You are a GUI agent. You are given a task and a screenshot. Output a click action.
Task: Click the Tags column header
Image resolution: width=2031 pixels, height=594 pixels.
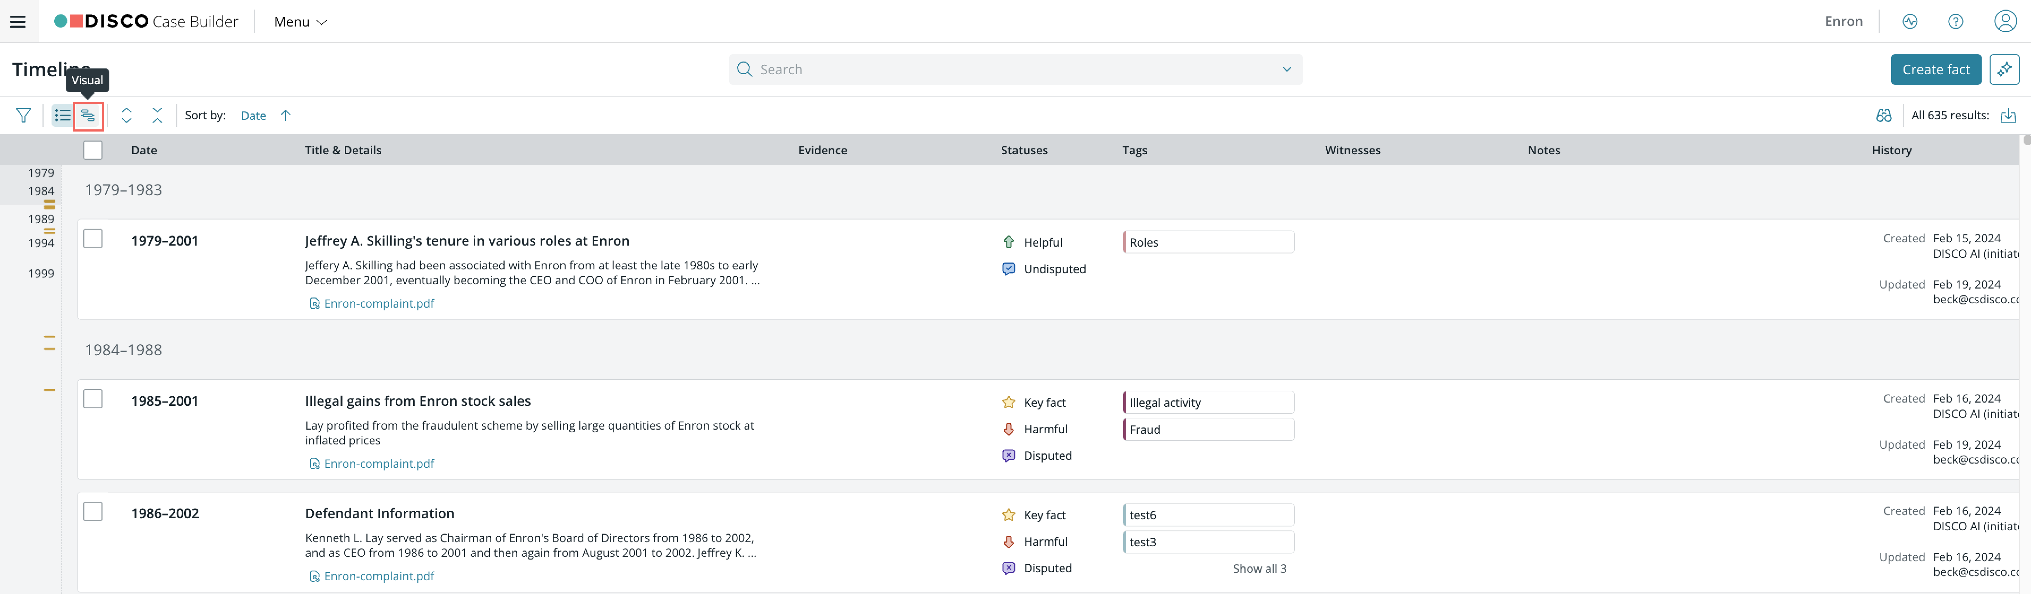1134,150
